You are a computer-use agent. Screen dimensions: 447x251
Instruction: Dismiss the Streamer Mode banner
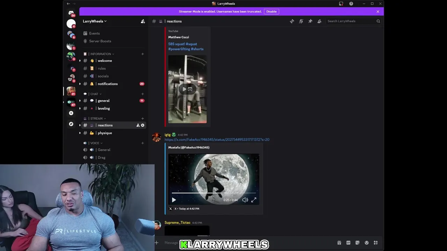[x=378, y=12]
